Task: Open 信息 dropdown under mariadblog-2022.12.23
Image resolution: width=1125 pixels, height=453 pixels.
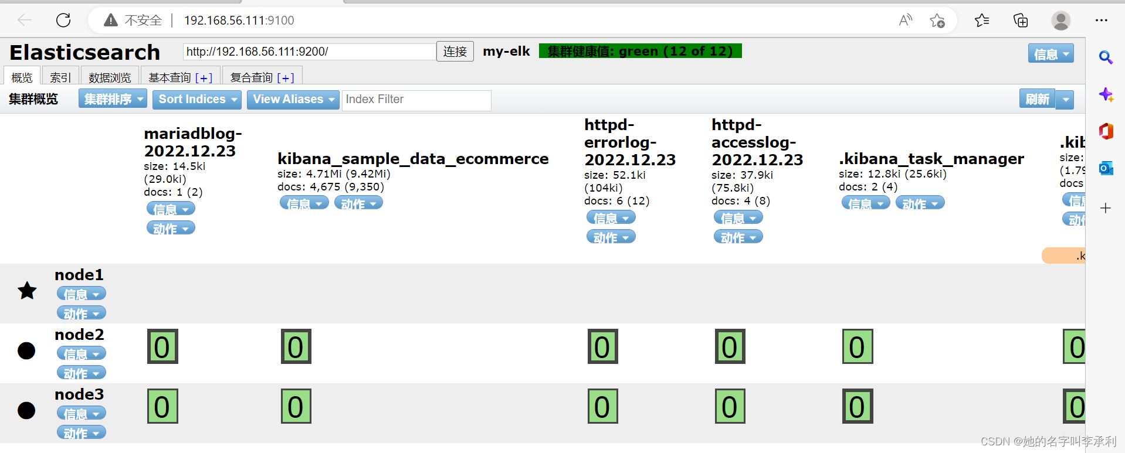Action: [x=171, y=209]
